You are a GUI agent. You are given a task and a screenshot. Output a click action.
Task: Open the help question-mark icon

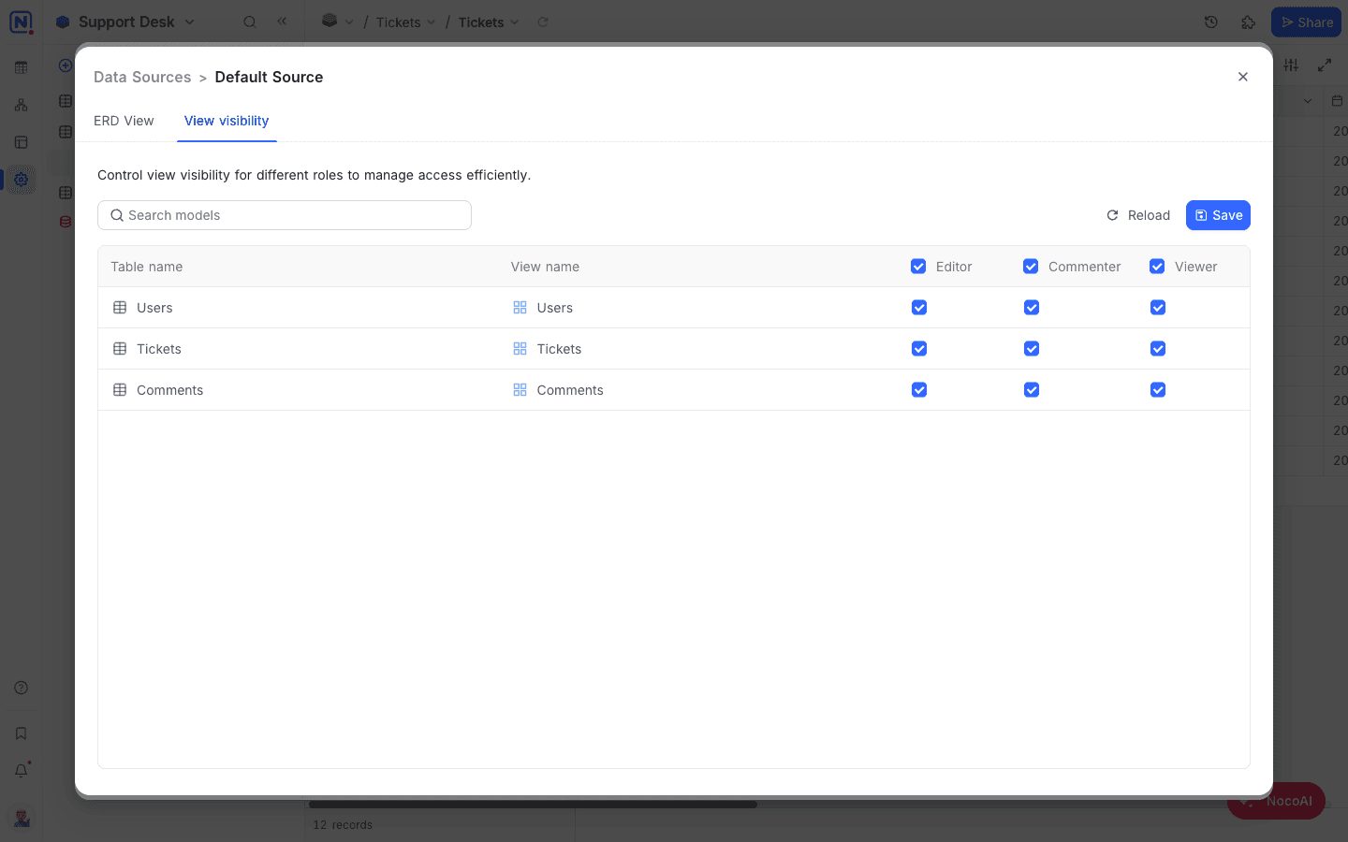(x=21, y=688)
